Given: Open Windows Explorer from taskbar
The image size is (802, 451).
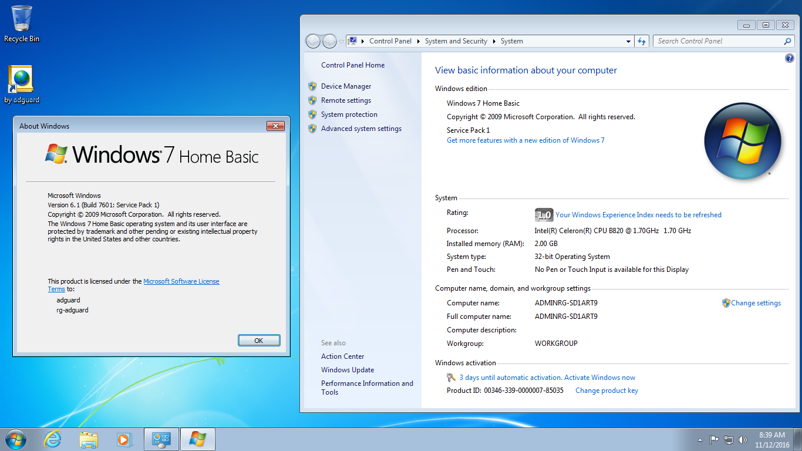Looking at the screenshot, I should point(89,439).
